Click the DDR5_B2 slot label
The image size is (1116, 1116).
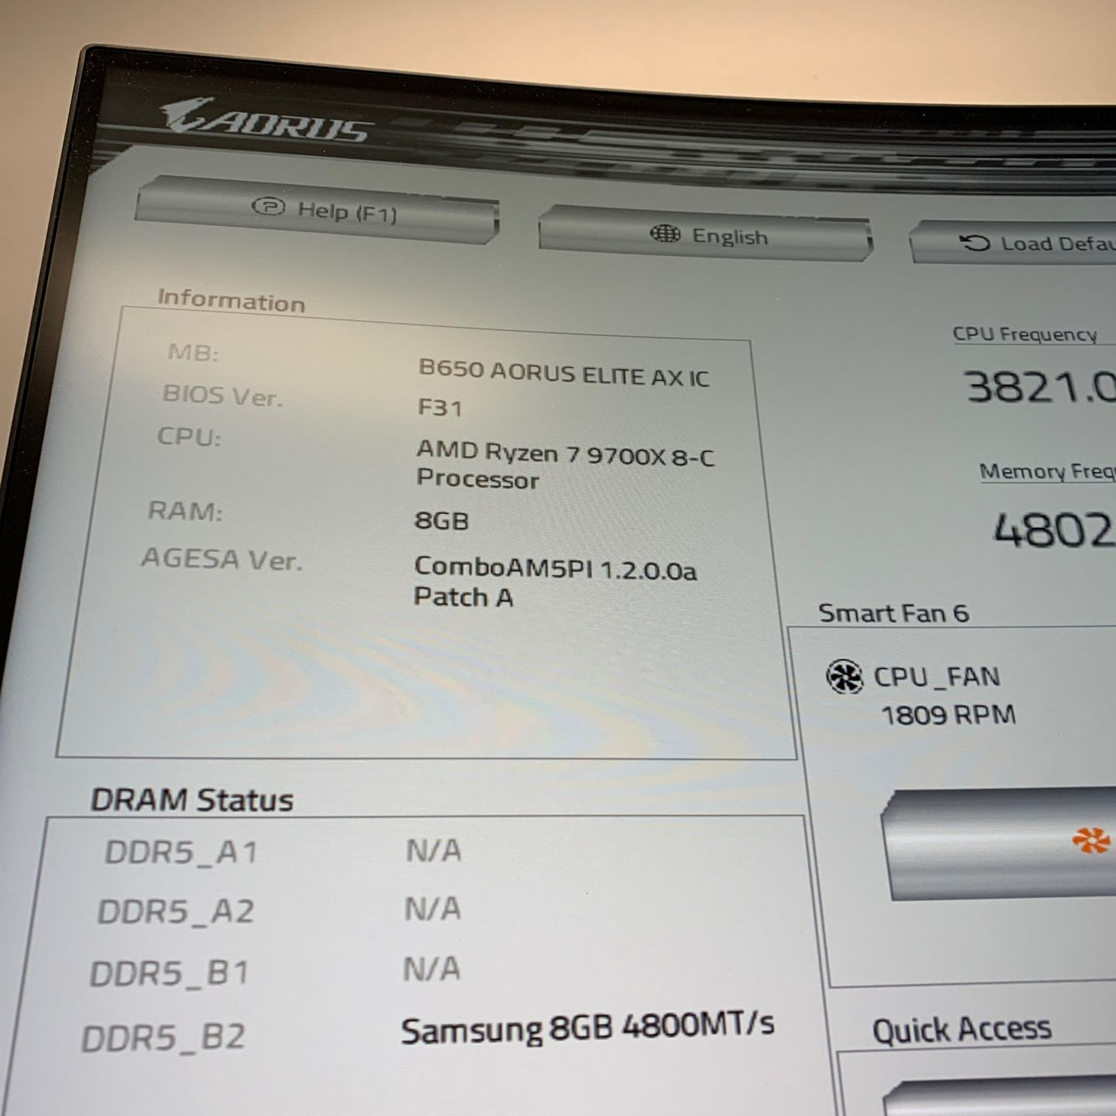tap(163, 1038)
